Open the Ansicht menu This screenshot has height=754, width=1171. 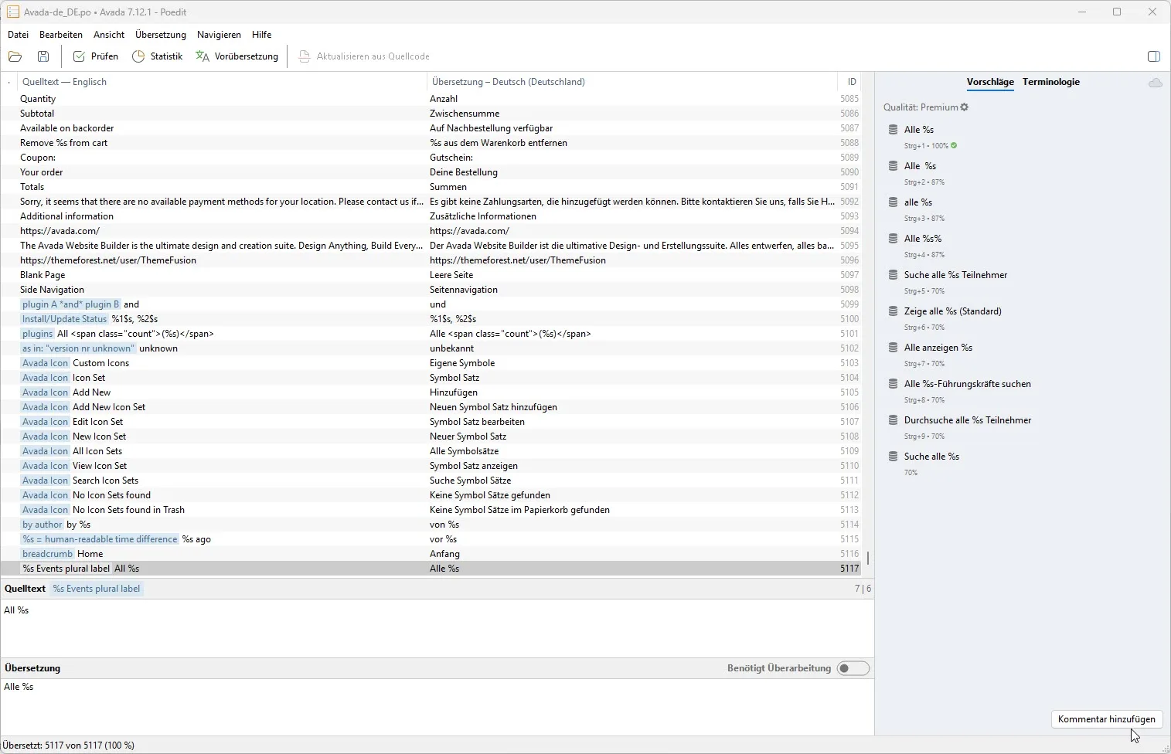click(109, 35)
